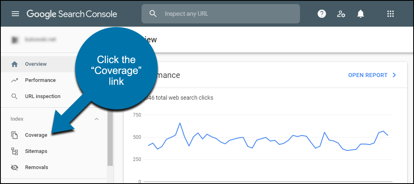Screen dimensions: 414x184
Task: Click the Overview home icon
Action: 15,64
